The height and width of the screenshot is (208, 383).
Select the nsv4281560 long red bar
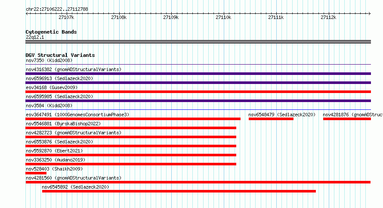pyautogui.click(x=198, y=182)
